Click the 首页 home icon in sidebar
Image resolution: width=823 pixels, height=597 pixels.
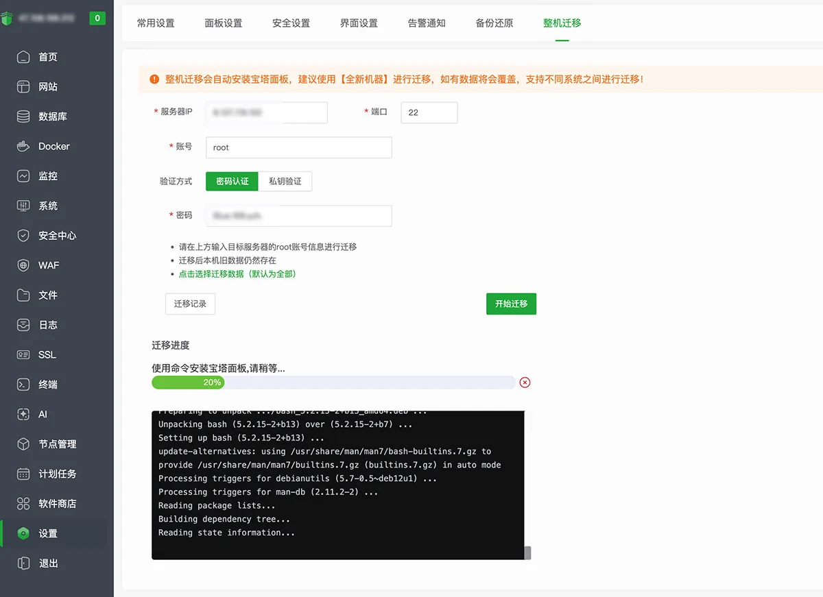tap(23, 57)
